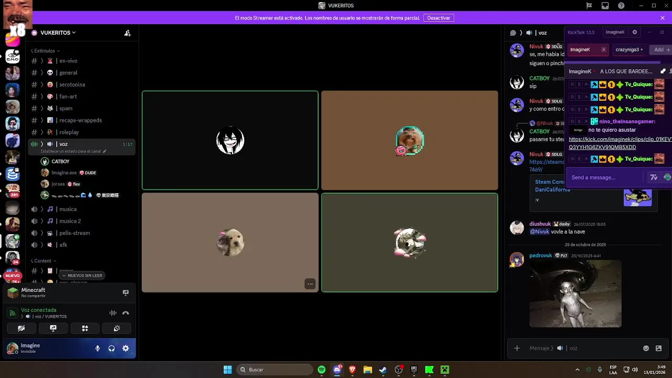Disconnect from the voice call
Image resolution: width=672 pixels, height=378 pixels.
pyautogui.click(x=125, y=313)
